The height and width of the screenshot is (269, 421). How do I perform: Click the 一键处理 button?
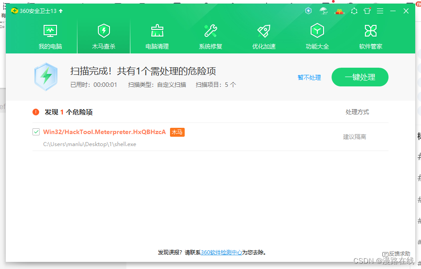(360, 77)
